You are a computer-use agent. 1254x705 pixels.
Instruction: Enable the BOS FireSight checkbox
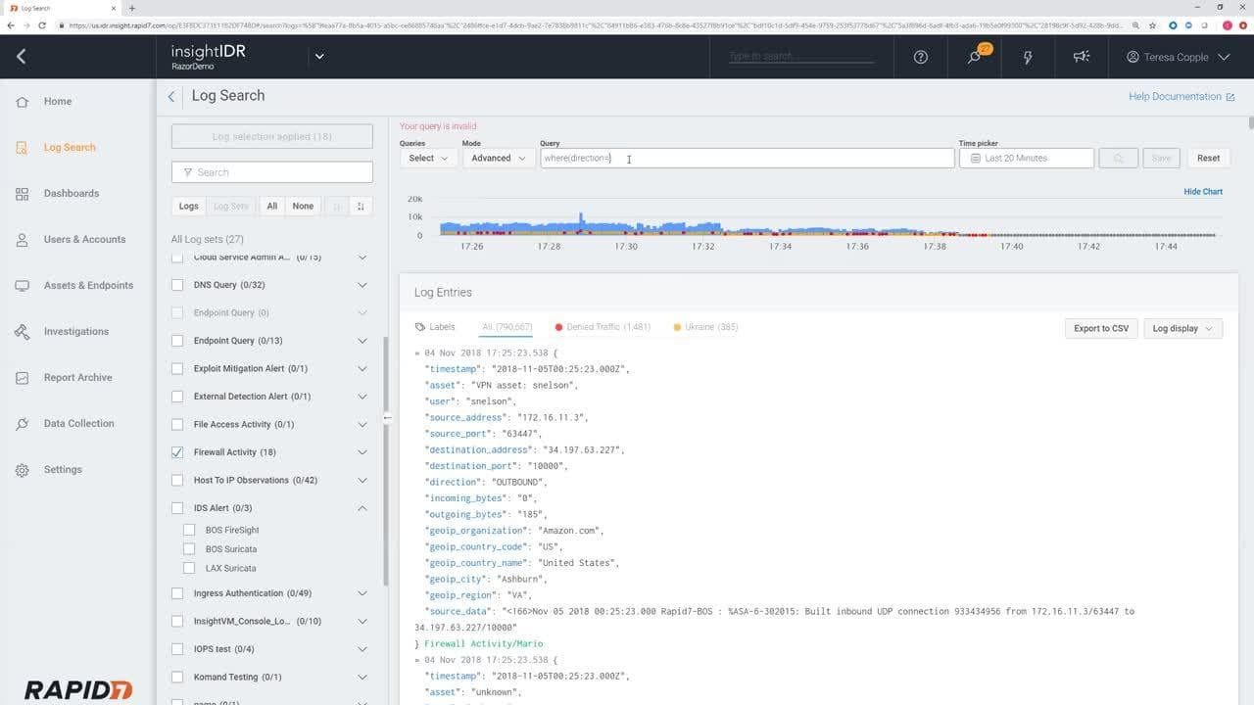tap(190, 530)
